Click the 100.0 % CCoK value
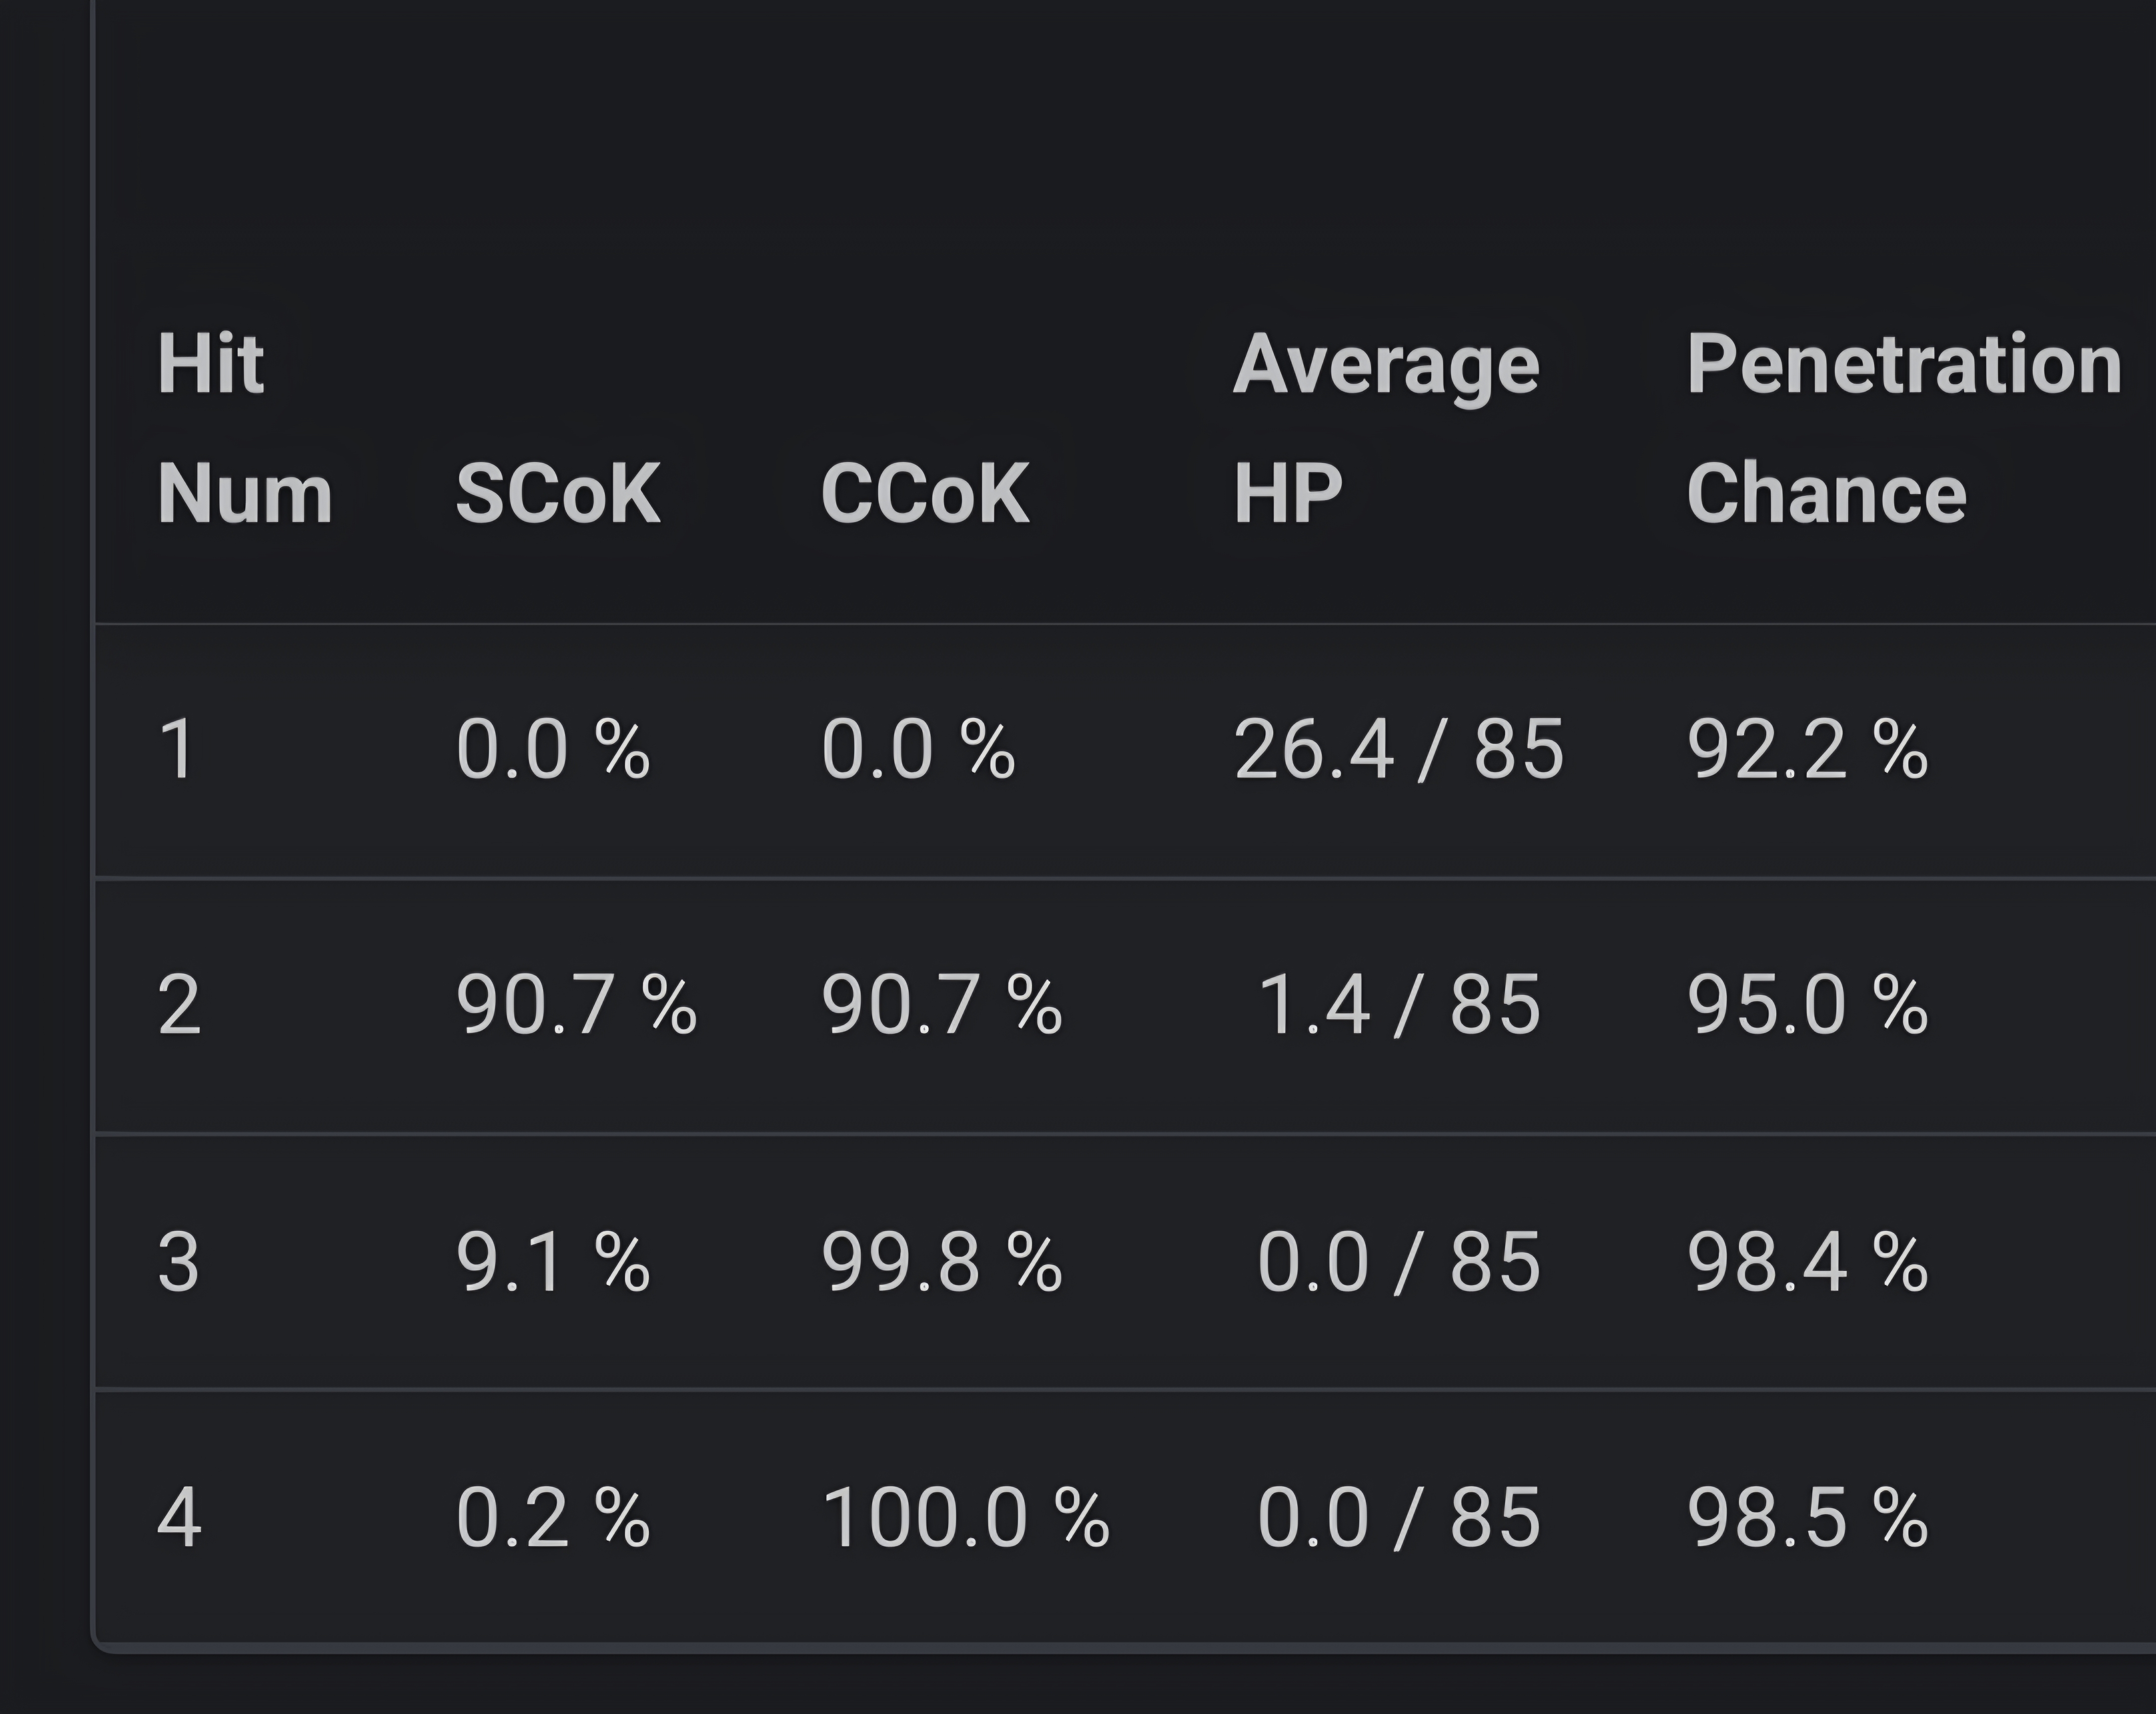This screenshot has height=1714, width=2156. coord(965,1517)
